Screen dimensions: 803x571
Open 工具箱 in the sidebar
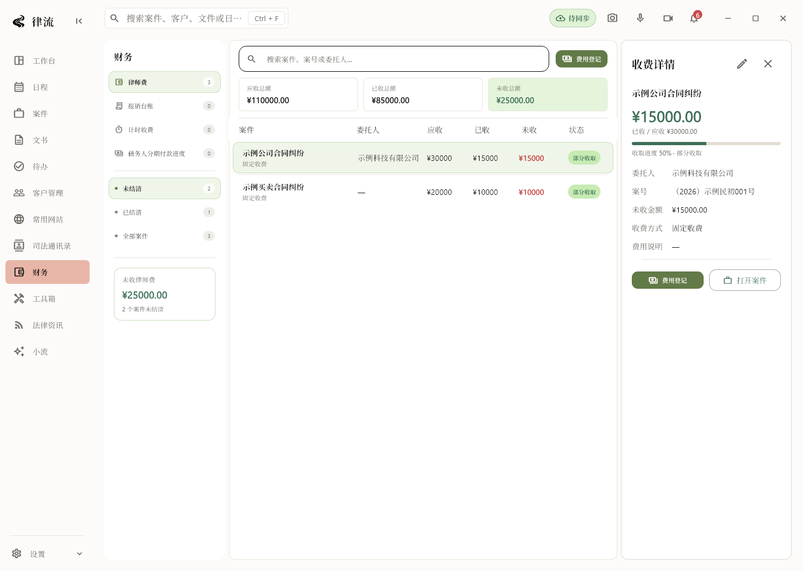point(48,298)
